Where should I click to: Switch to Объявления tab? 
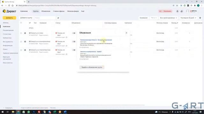click(x=46, y=11)
